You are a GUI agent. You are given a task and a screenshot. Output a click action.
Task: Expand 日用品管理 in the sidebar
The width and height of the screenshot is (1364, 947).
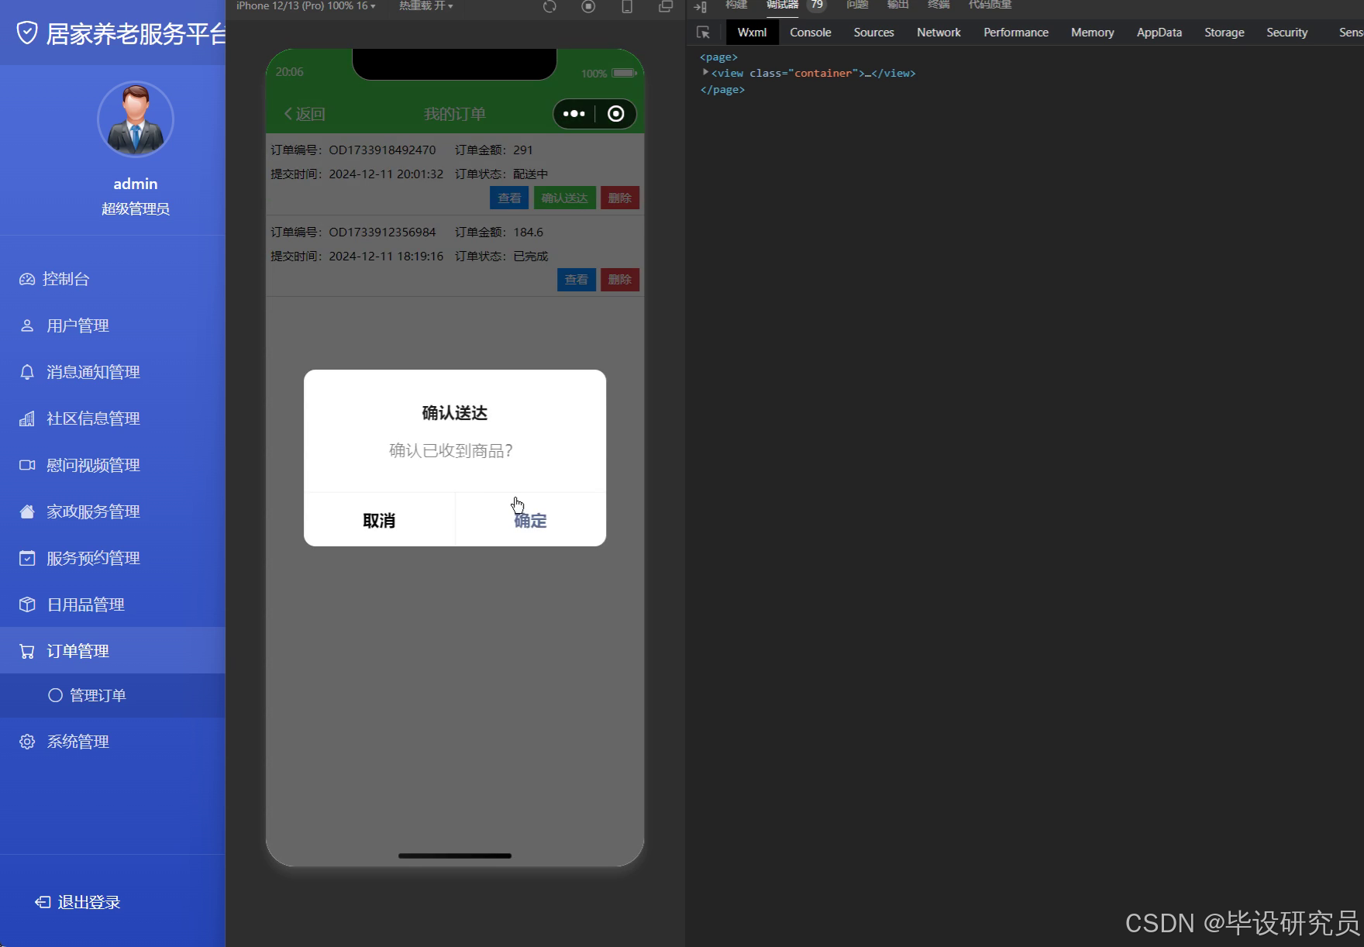112,604
